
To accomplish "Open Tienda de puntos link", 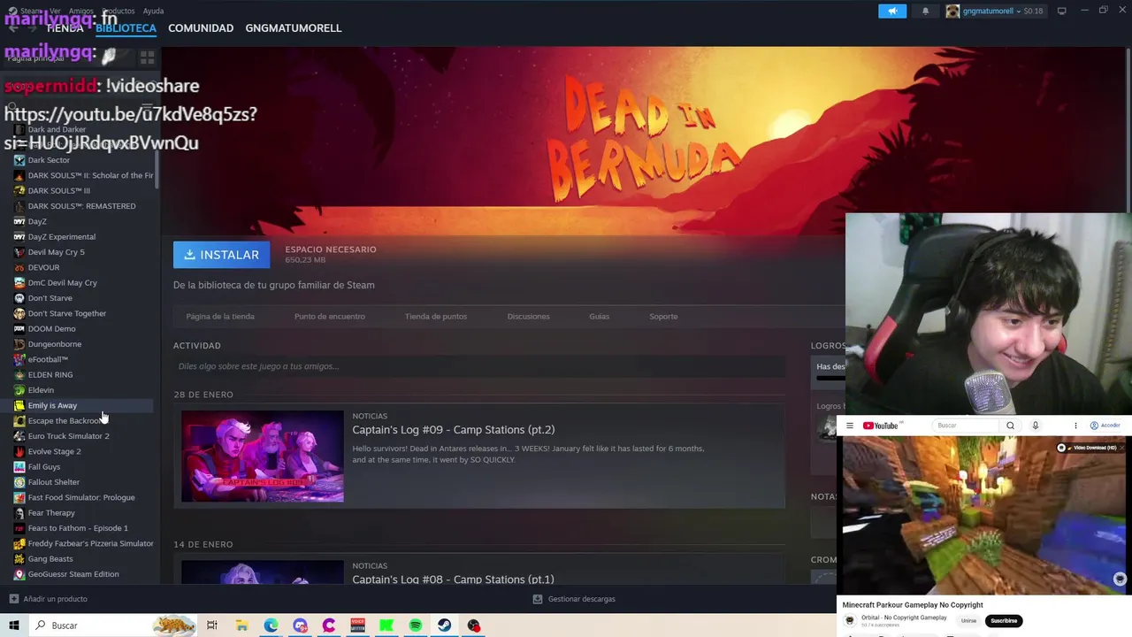I will click(x=436, y=316).
